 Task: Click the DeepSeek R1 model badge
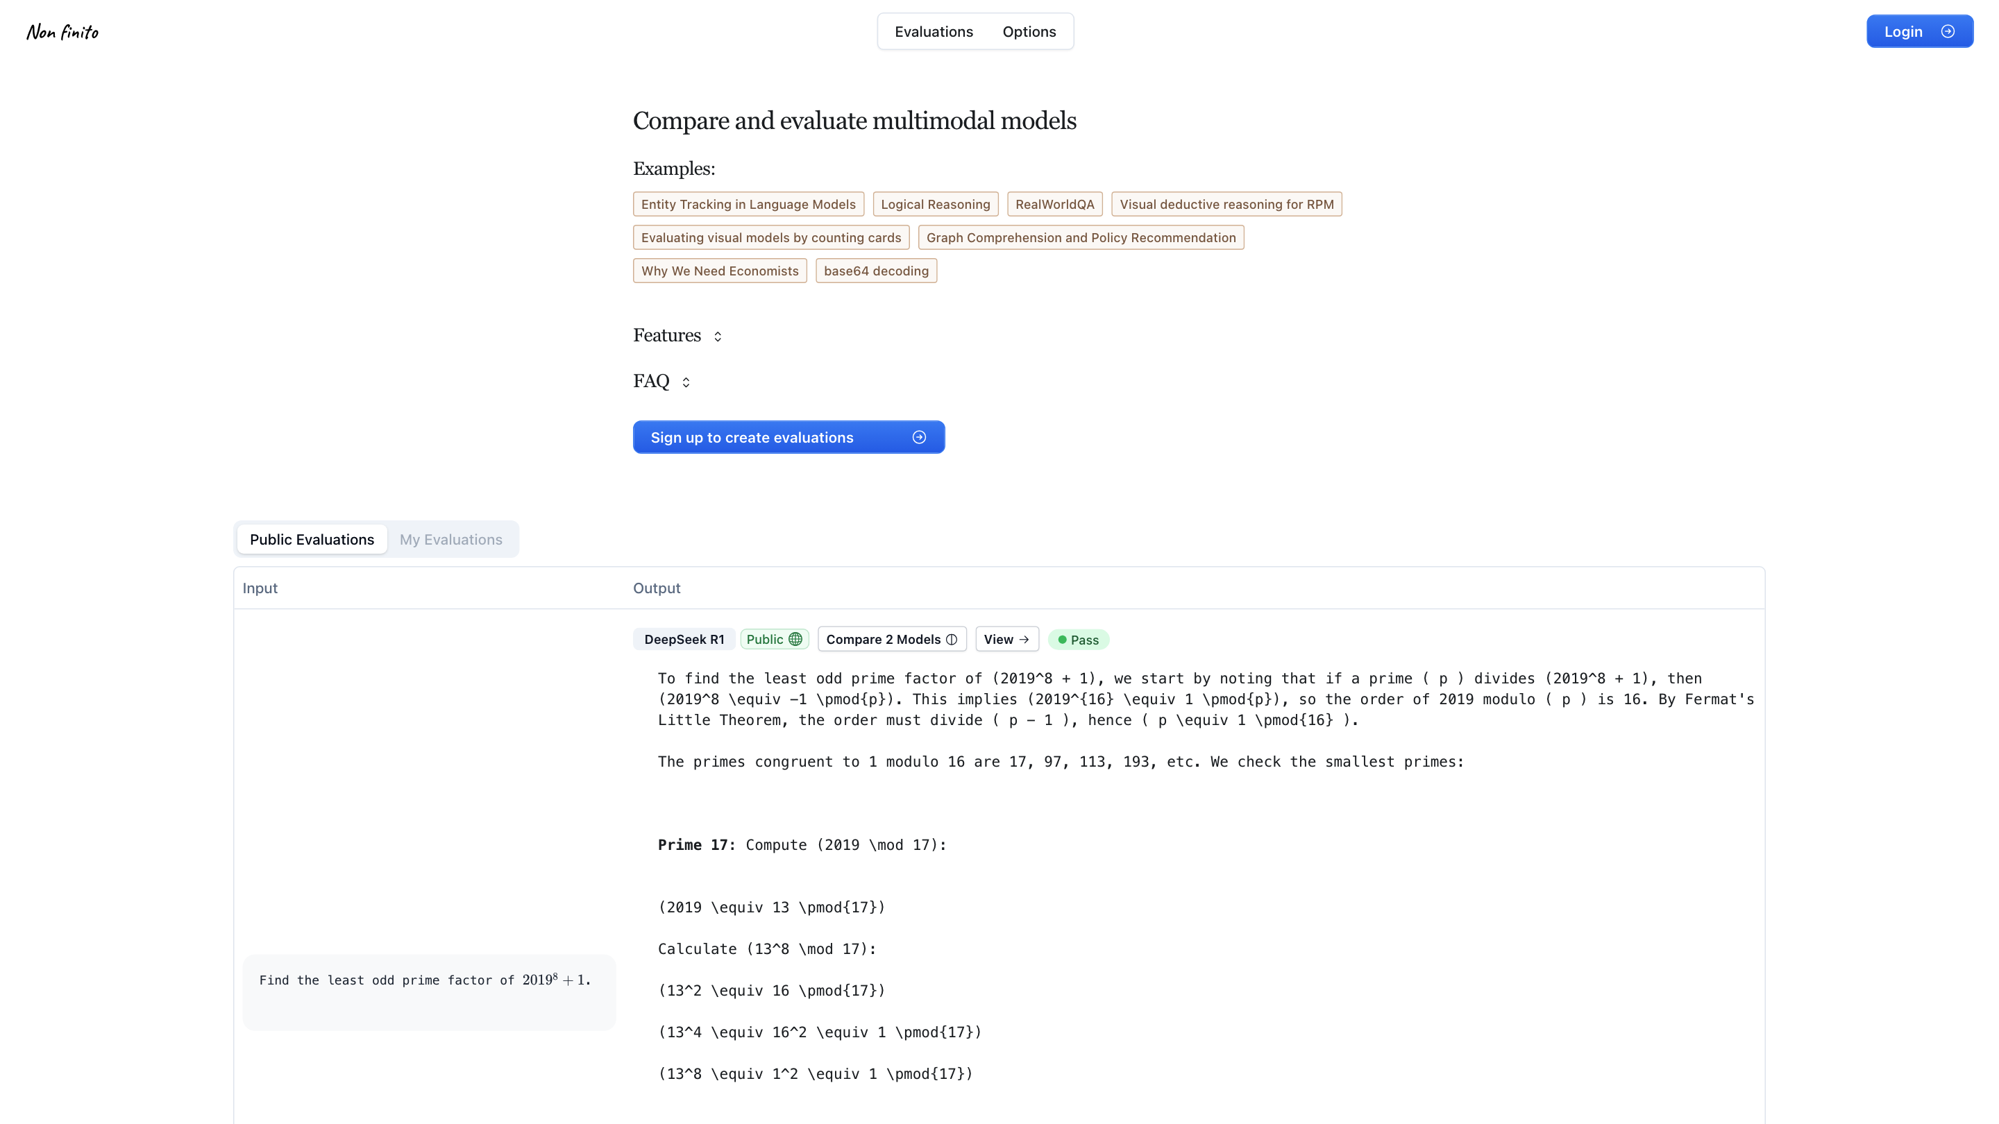pos(684,638)
